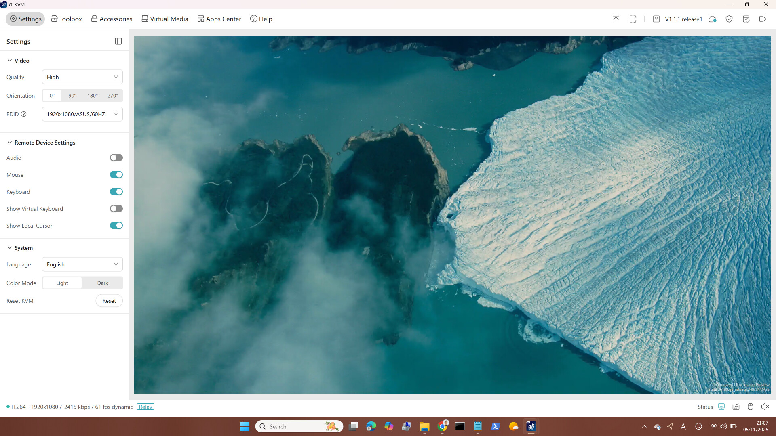Click the Relay link in status bar
This screenshot has width=776, height=436.
(145, 407)
